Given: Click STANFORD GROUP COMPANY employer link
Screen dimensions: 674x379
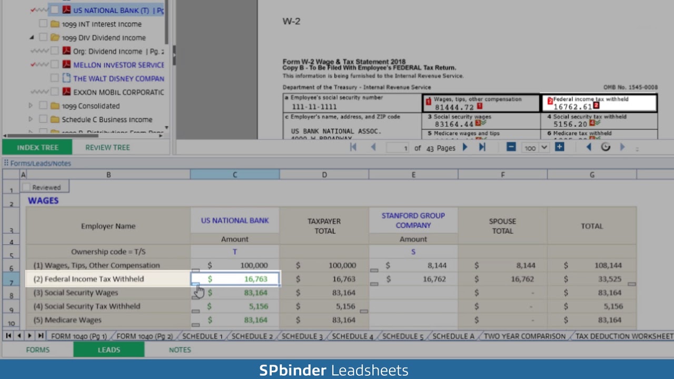Looking at the screenshot, I should pyautogui.click(x=413, y=221).
